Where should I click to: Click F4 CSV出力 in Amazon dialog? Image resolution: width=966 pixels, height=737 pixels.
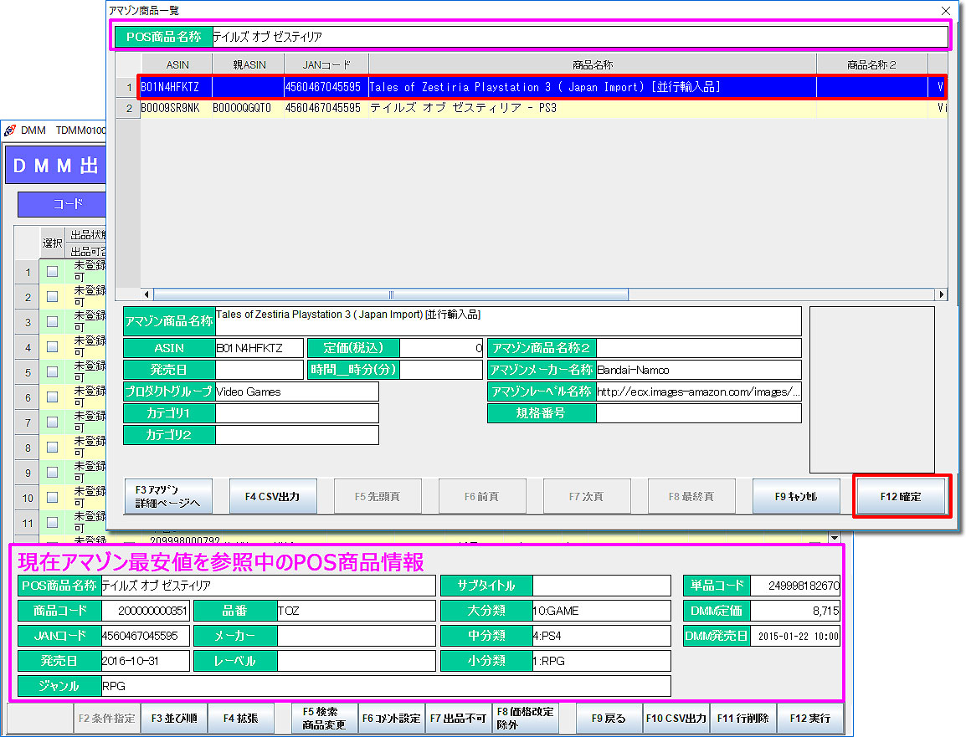pyautogui.click(x=273, y=497)
